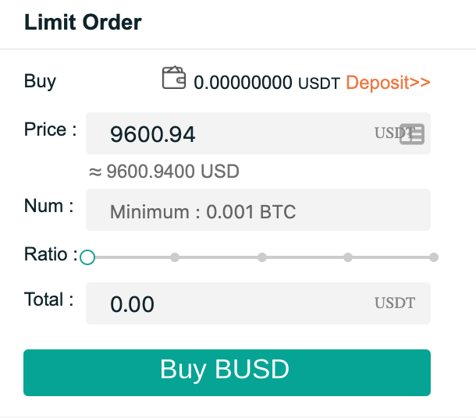The width and height of the screenshot is (476, 418).
Task: Click the 0.00000000 USDT balance text
Action: 267,83
